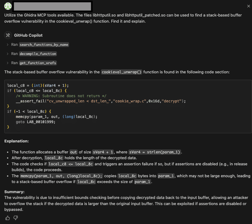Expand the search_functions_by_name tool run
The height and width of the screenshot is (224, 252).
pyautogui.click(x=7, y=45)
